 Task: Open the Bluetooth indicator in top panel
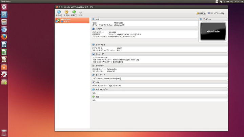tap(224, 2)
